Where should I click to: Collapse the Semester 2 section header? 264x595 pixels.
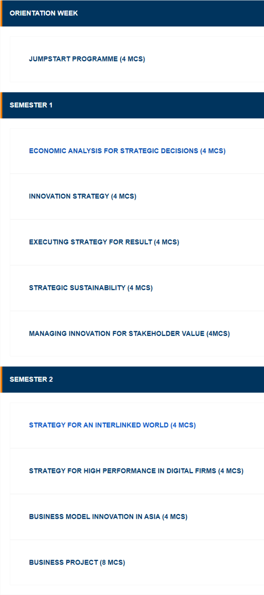coord(31,379)
